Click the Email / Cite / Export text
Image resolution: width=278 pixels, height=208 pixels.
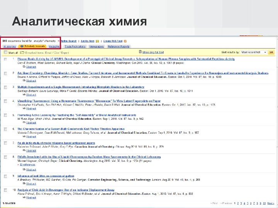[57, 52]
